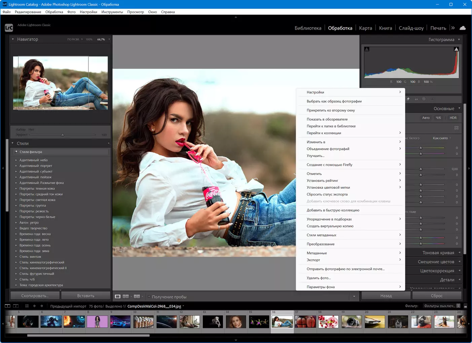Switch to loupe view in toolbar

click(117, 297)
